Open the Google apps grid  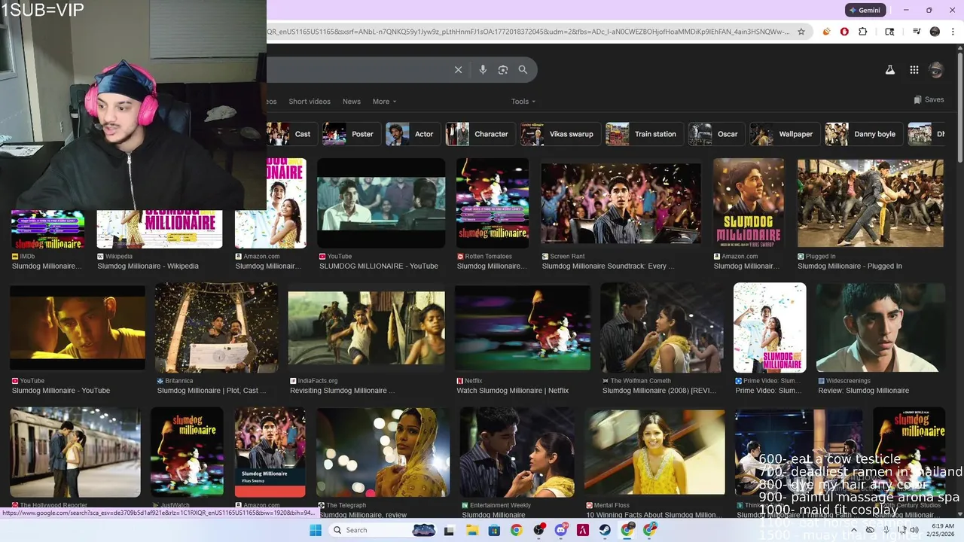coord(914,70)
